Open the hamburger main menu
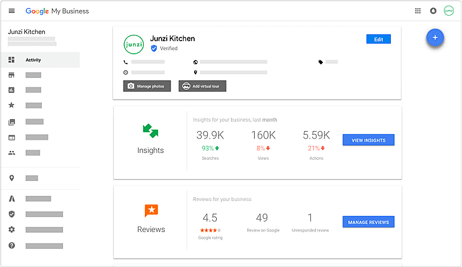The width and height of the screenshot is (462, 267). point(11,11)
